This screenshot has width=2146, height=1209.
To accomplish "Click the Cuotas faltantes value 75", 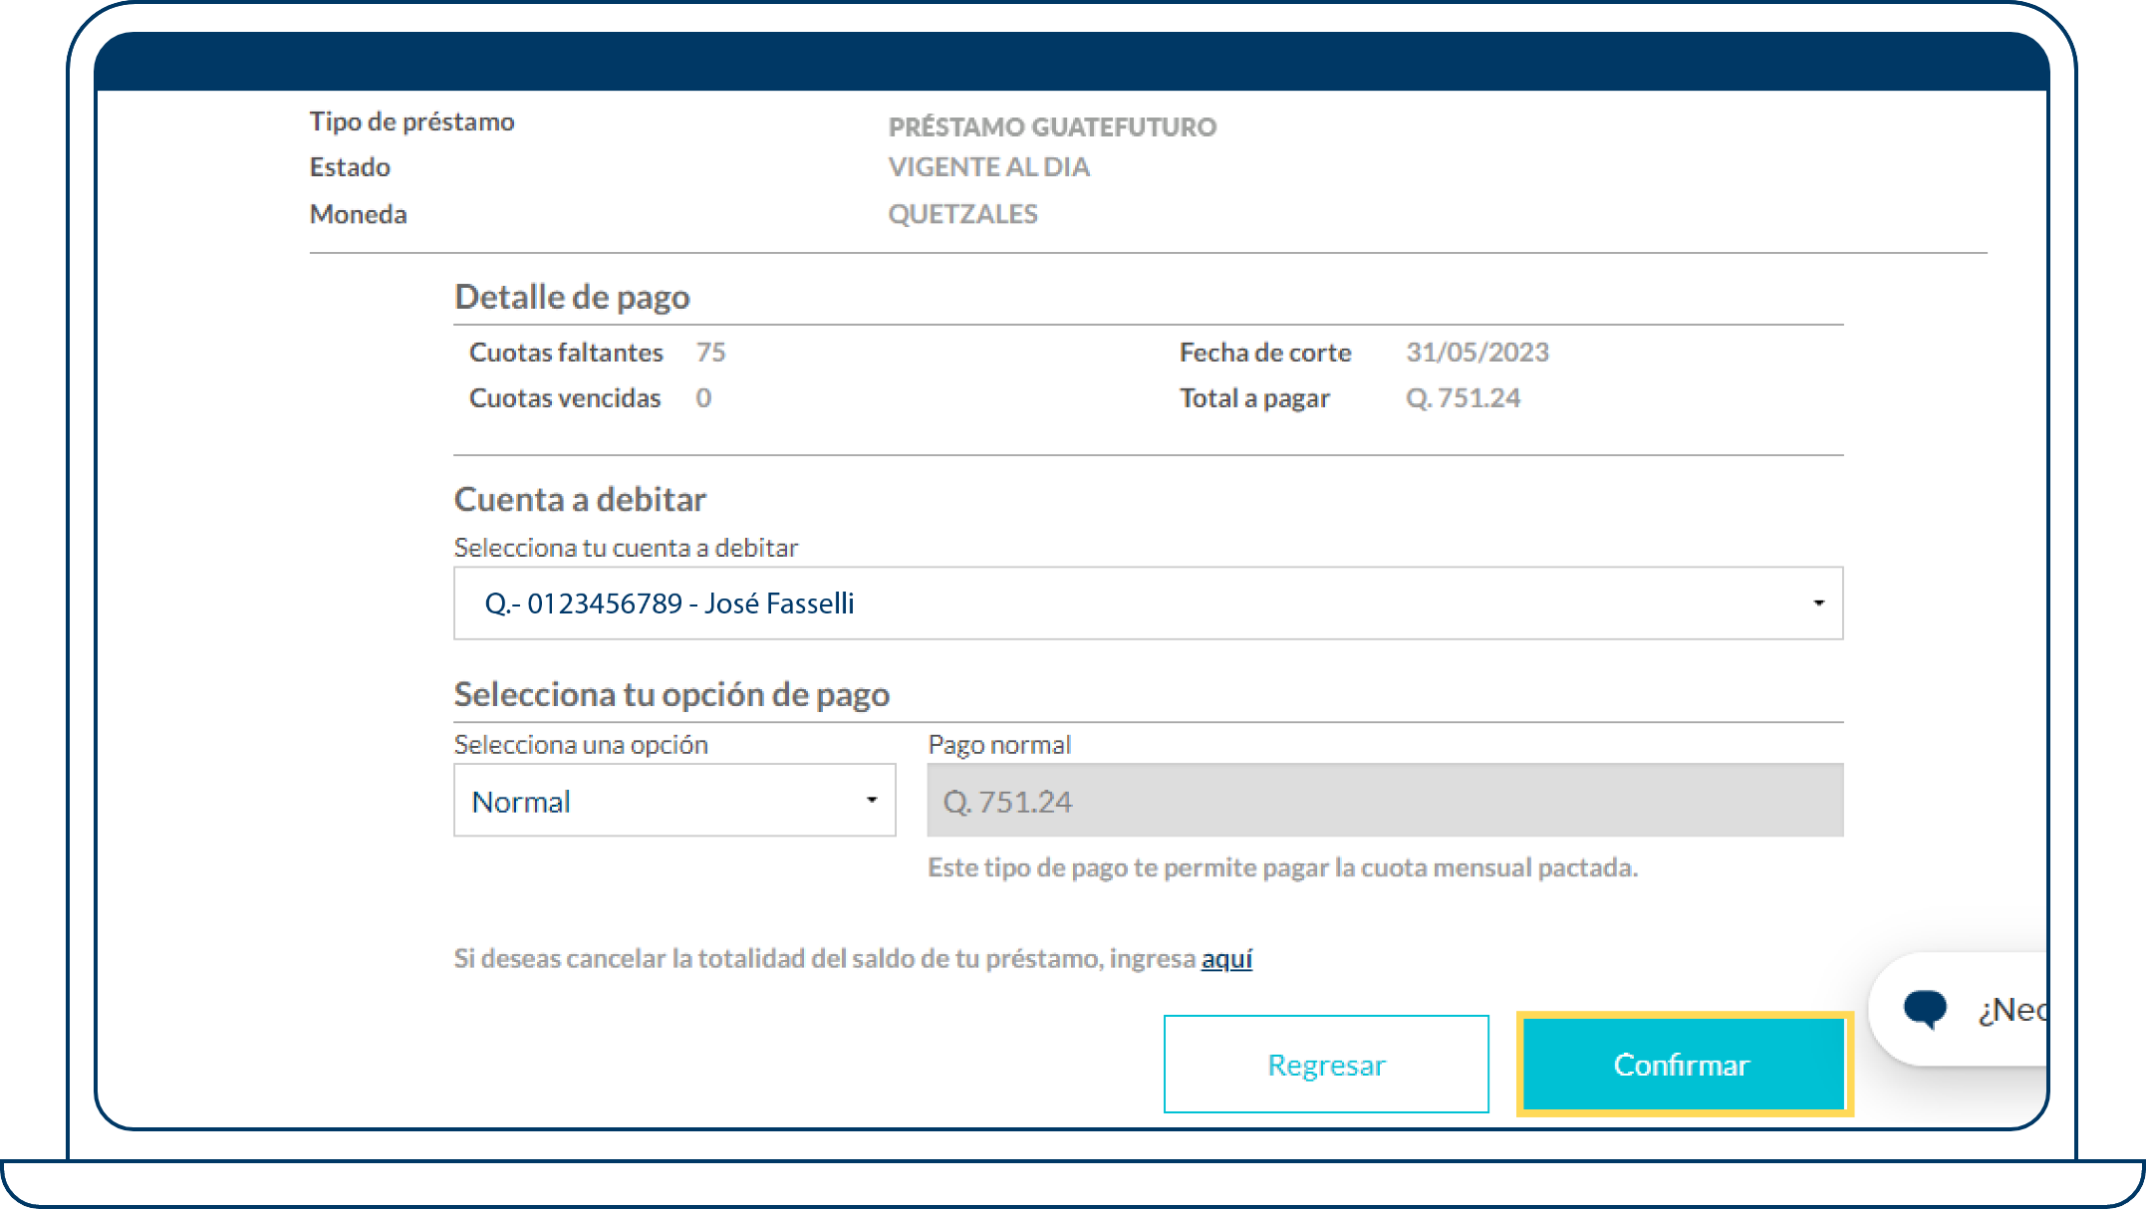I will click(x=710, y=353).
